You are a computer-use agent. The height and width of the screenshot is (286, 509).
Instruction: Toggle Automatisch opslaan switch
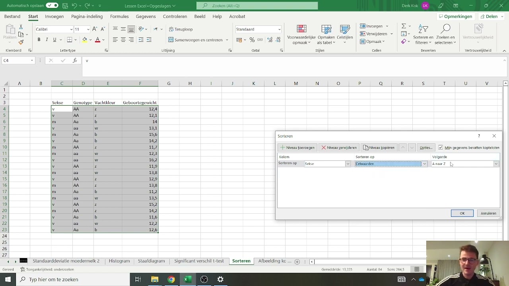pos(52,6)
